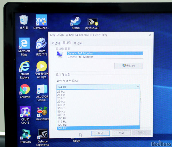Open the Uplay desktop shortcut
Screen dimensions: 172x147
pyautogui.click(x=77, y=141)
